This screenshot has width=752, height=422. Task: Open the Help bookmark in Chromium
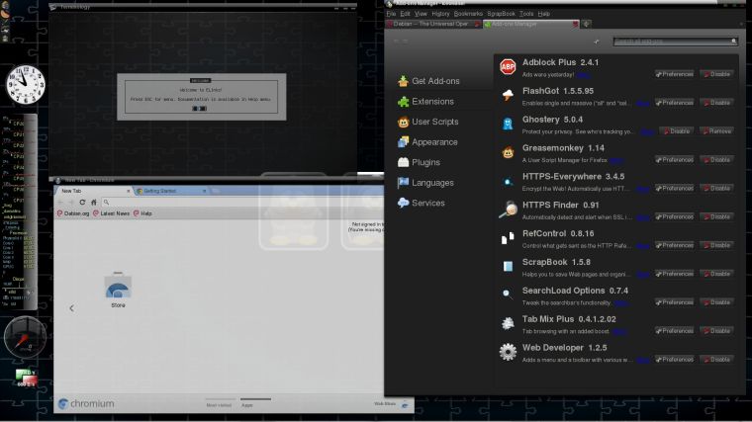click(142, 213)
